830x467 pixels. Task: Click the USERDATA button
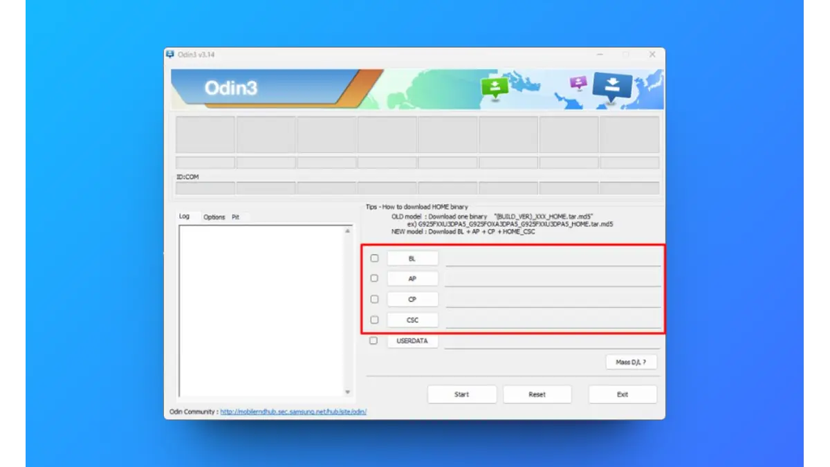pos(412,341)
